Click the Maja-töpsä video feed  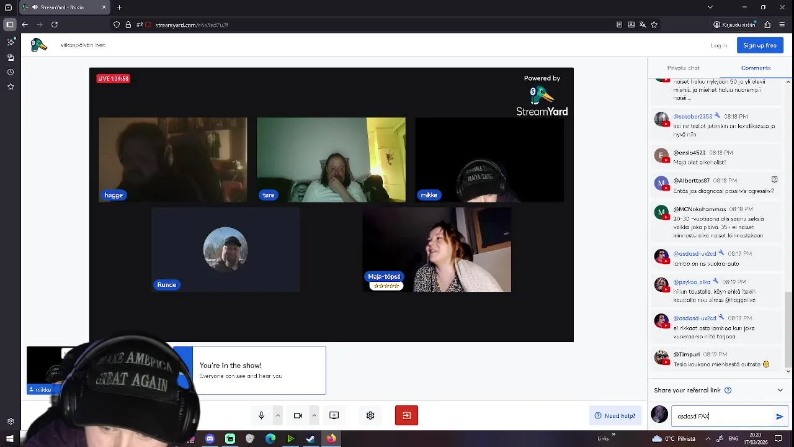(x=437, y=250)
